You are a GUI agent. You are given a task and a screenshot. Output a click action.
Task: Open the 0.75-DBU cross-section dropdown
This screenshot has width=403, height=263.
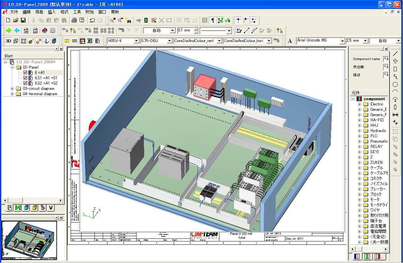169,41
